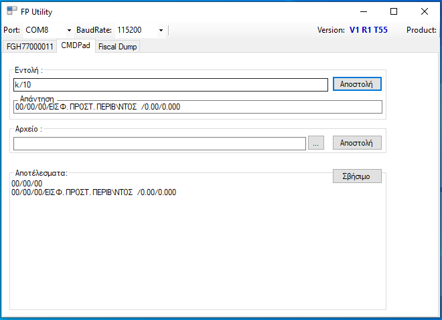This screenshot has height=320, width=442.
Task: Focus the empty Αρχείο file path field
Action: point(159,143)
